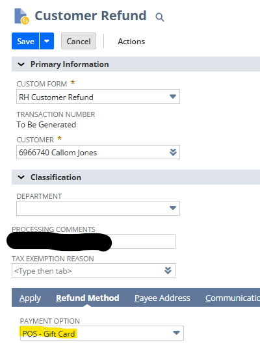This screenshot has height=362, width=260.
Task: Click the Tax Exemption Reason double-arrow icon
Action: (x=168, y=270)
